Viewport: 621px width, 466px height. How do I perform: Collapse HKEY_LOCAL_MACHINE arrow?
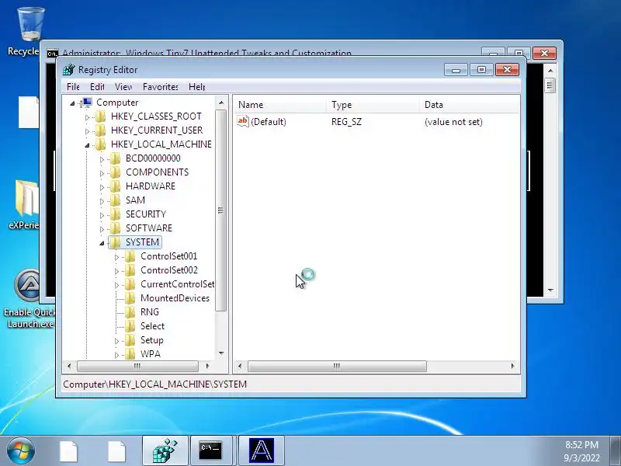(x=87, y=145)
